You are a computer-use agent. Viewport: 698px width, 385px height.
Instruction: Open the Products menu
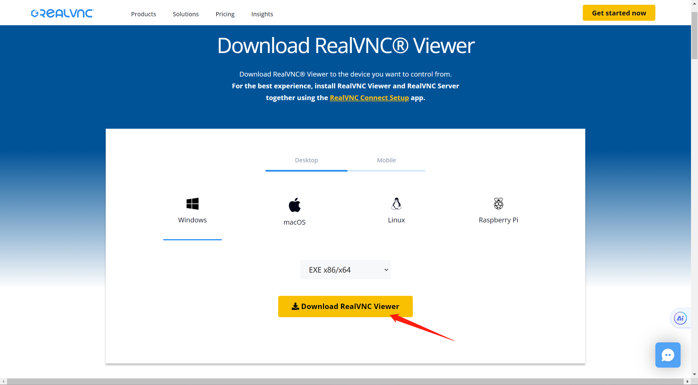[143, 14]
